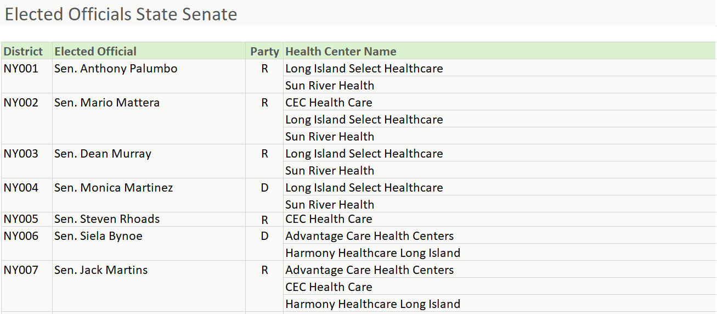Select the NY001 district cell
Viewport: 717px width, 314px height.
click(21, 69)
